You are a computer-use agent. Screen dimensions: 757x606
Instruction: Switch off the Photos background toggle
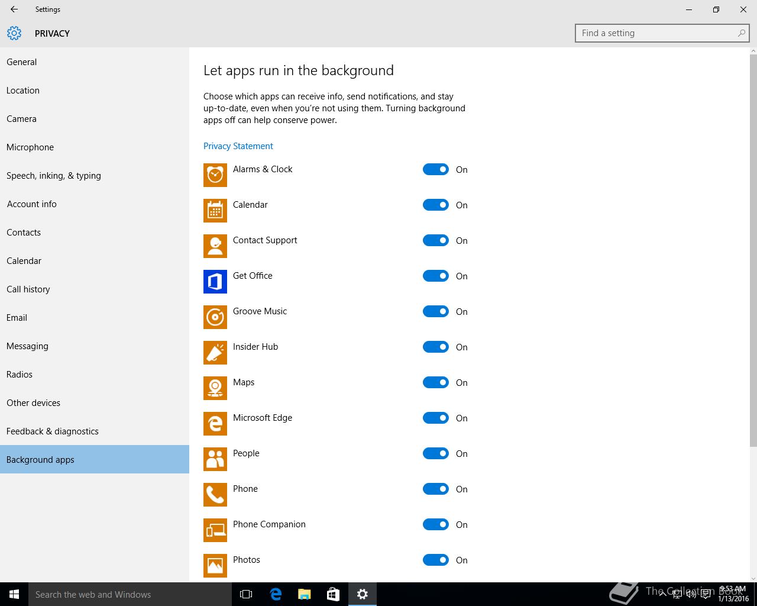point(436,560)
